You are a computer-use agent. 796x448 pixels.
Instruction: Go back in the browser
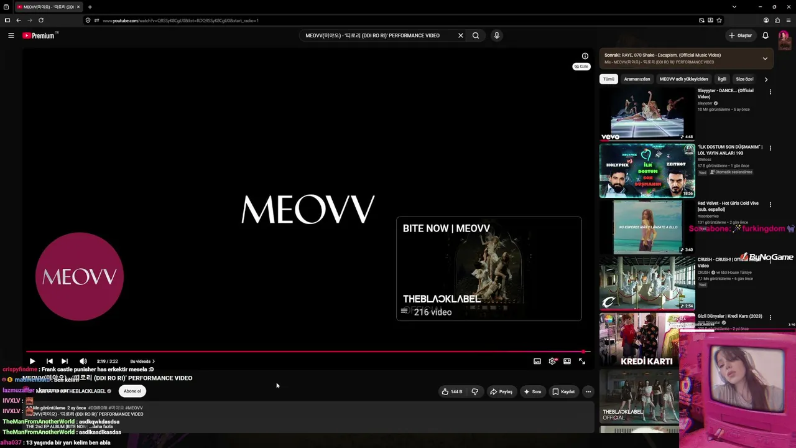point(19,20)
